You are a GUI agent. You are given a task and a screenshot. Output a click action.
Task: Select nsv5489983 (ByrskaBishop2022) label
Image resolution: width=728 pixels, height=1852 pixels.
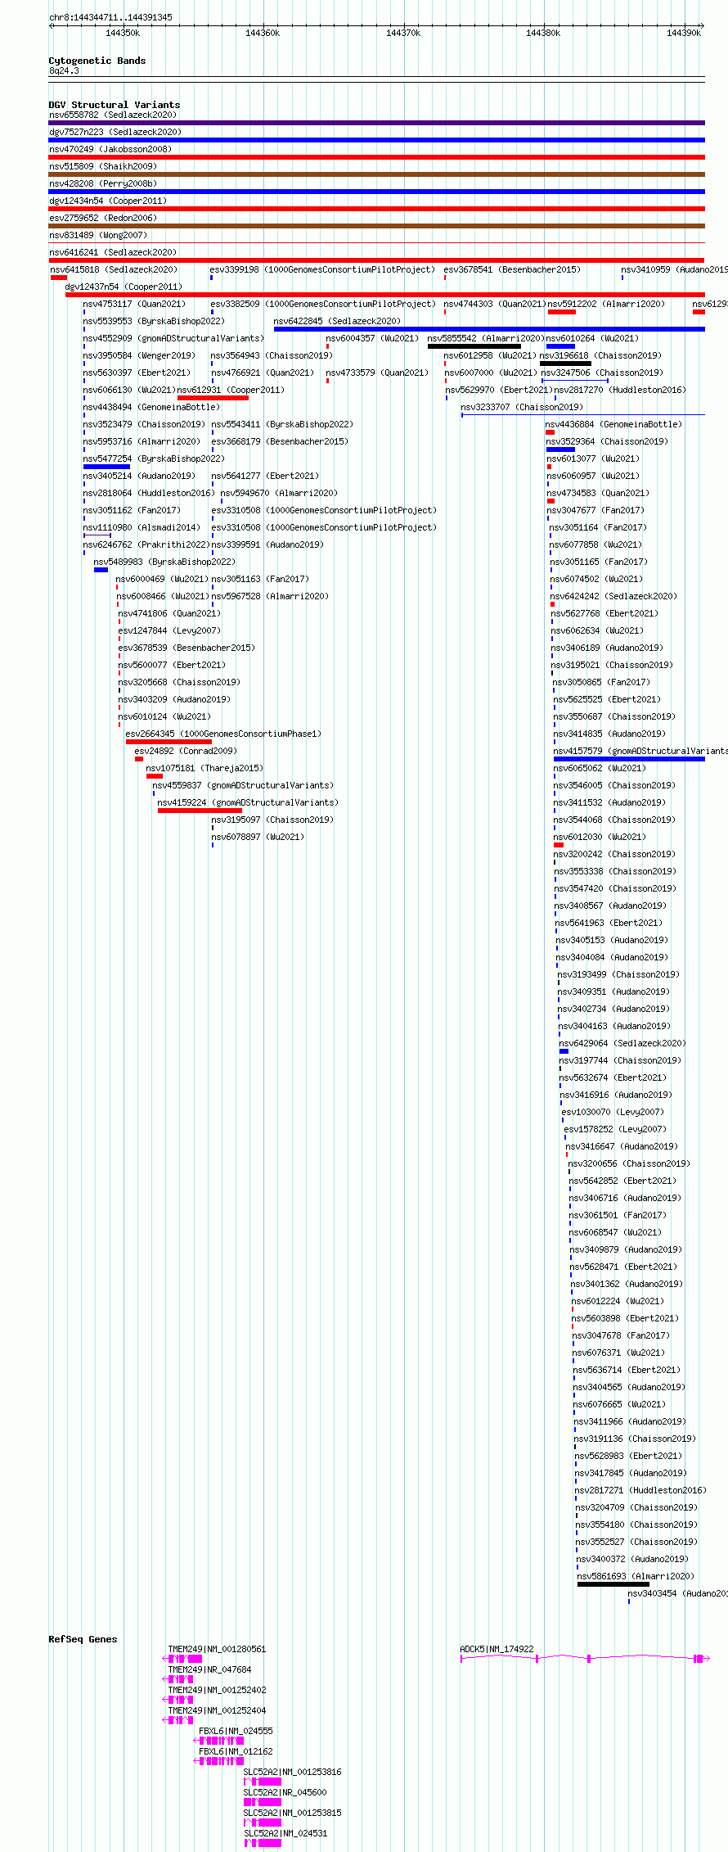pyautogui.click(x=164, y=562)
